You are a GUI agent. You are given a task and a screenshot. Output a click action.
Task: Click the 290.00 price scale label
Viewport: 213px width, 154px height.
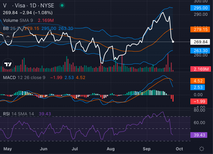201,14
